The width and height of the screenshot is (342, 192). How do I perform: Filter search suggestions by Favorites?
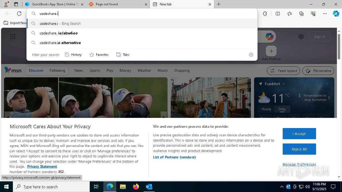99,55
